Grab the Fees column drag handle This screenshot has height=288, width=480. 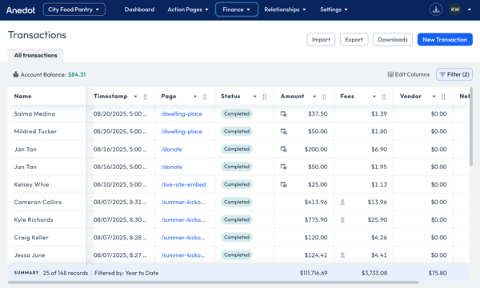[x=384, y=97]
